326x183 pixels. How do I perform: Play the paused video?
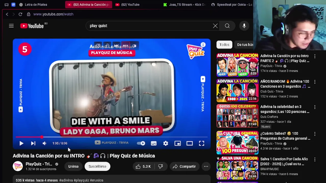click(x=21, y=143)
